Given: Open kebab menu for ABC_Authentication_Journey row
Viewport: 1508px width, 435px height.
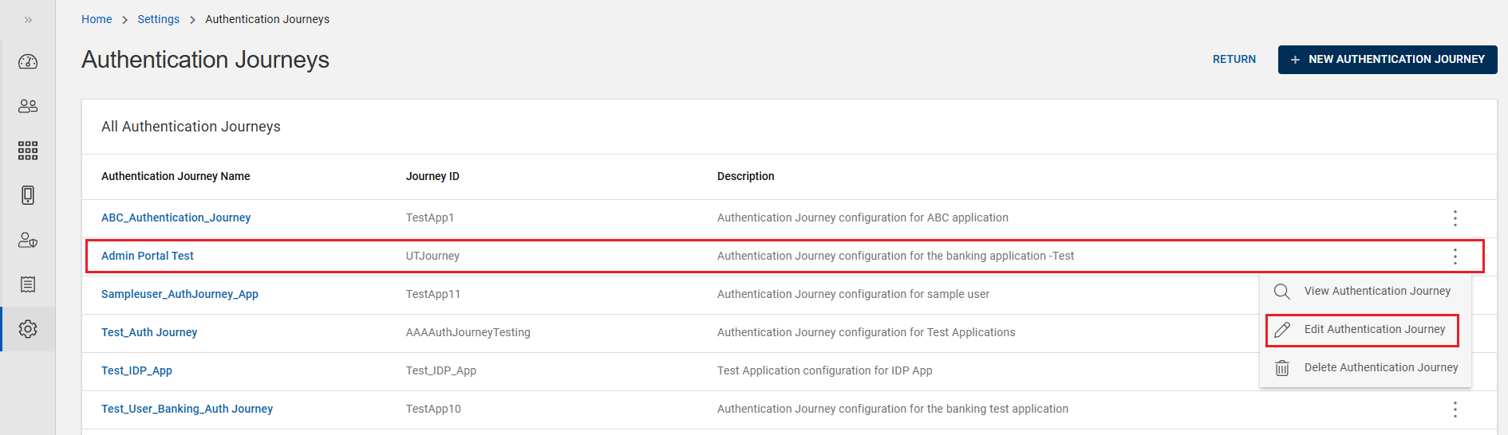Looking at the screenshot, I should click(x=1455, y=218).
